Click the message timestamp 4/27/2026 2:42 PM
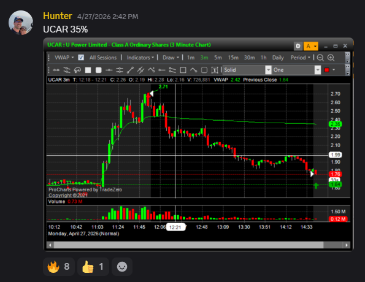Viewport: 365px width, 282px height. pos(107,17)
